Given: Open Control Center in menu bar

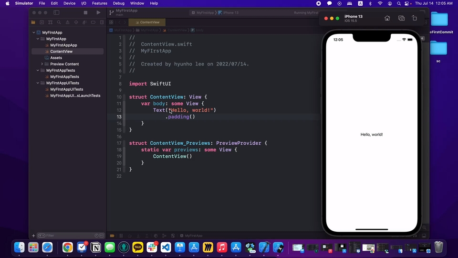Looking at the screenshot, I should click(x=407, y=3).
